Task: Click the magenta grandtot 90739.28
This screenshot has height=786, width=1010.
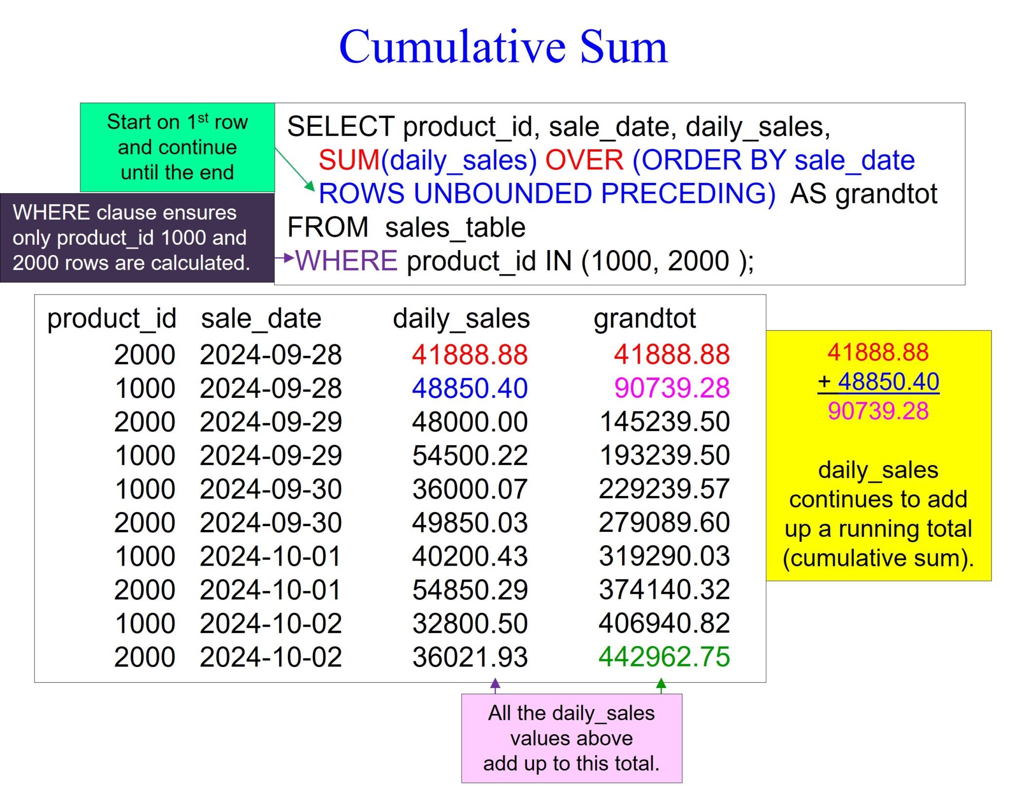Action: point(671,388)
